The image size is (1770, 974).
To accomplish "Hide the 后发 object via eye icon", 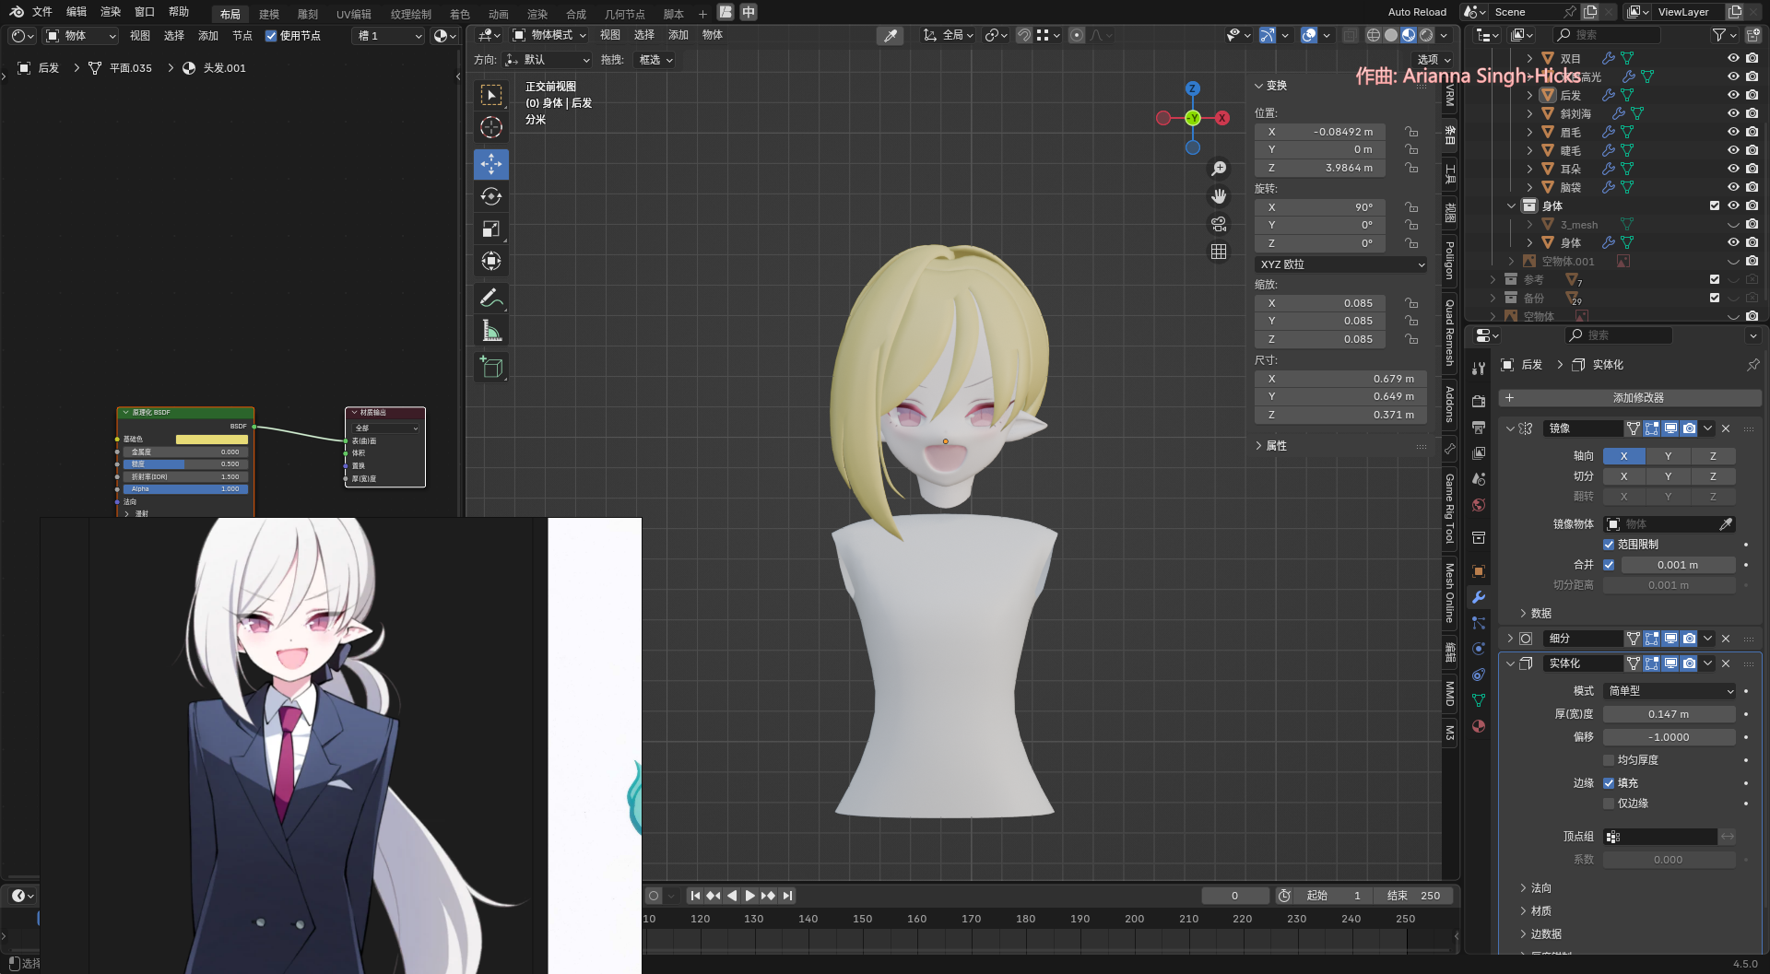I will pyautogui.click(x=1733, y=95).
